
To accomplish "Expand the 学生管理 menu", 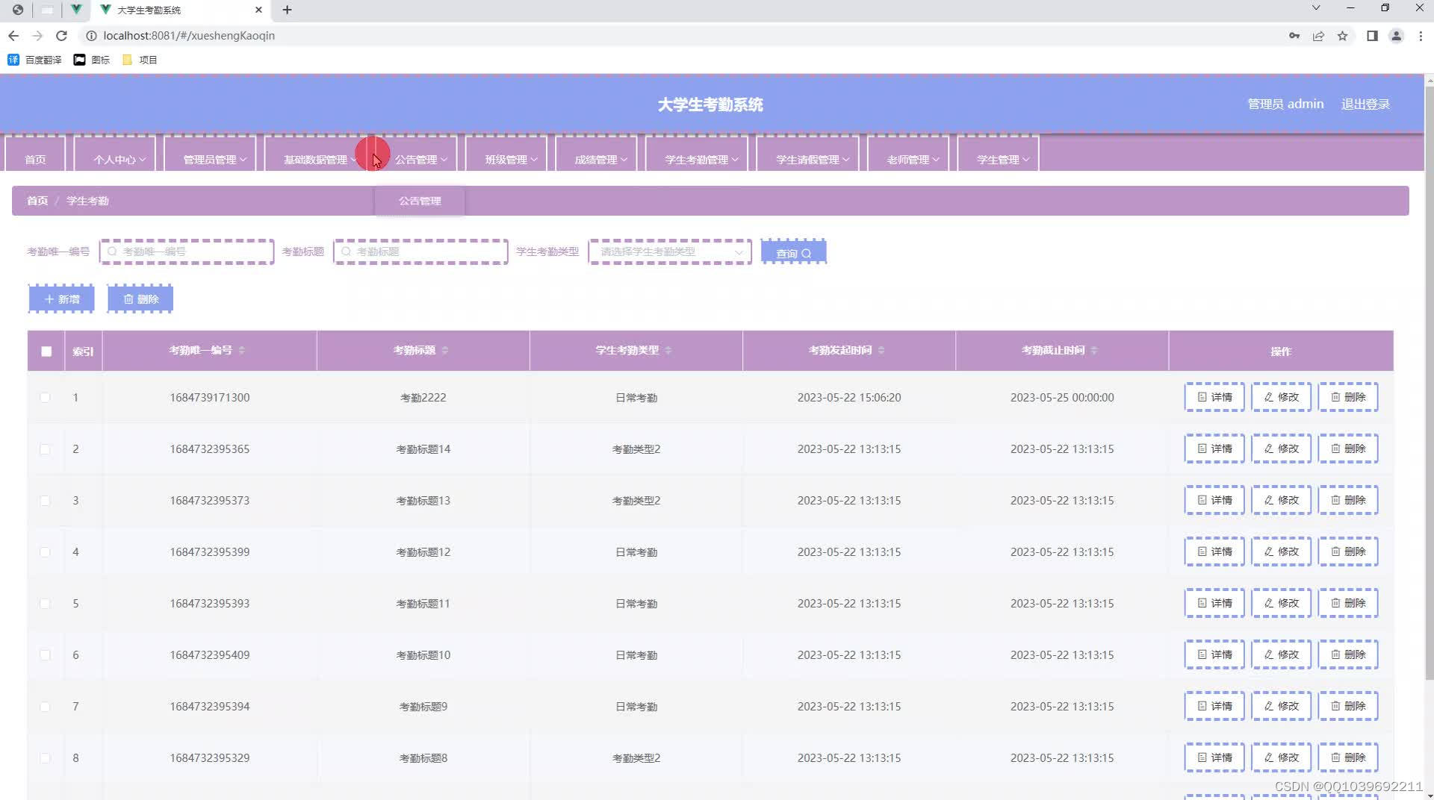I will point(998,154).
